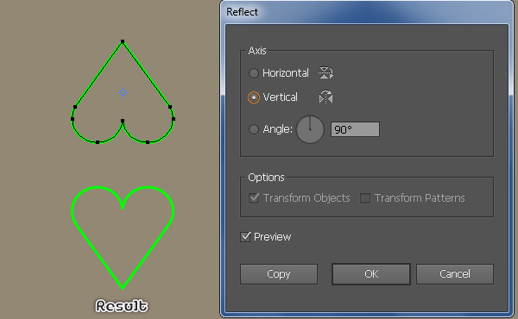Select the center cusp anchor point of heart
Screen dimensions: 518x319
[123, 121]
